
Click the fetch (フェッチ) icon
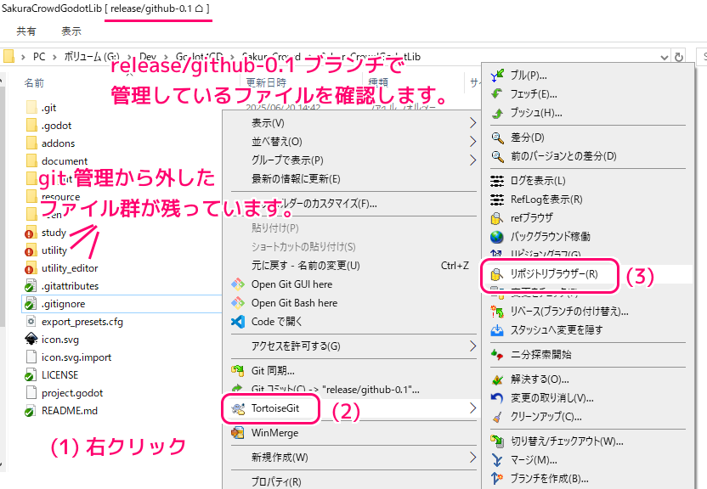[497, 94]
